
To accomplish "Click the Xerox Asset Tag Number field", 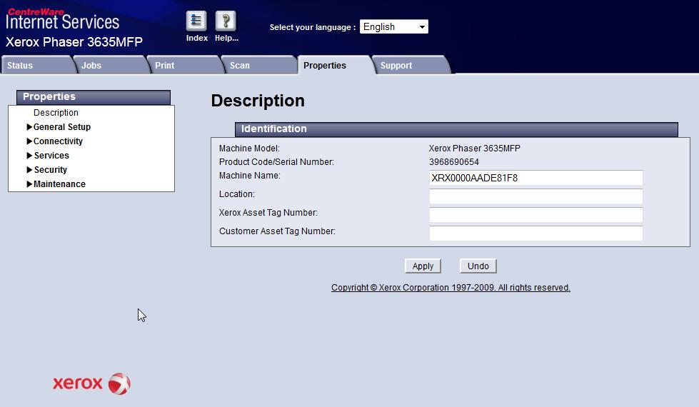I will pos(535,215).
